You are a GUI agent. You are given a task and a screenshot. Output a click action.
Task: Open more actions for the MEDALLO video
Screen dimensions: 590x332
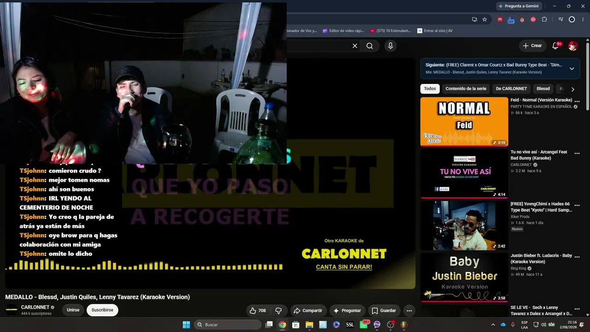coord(409,311)
